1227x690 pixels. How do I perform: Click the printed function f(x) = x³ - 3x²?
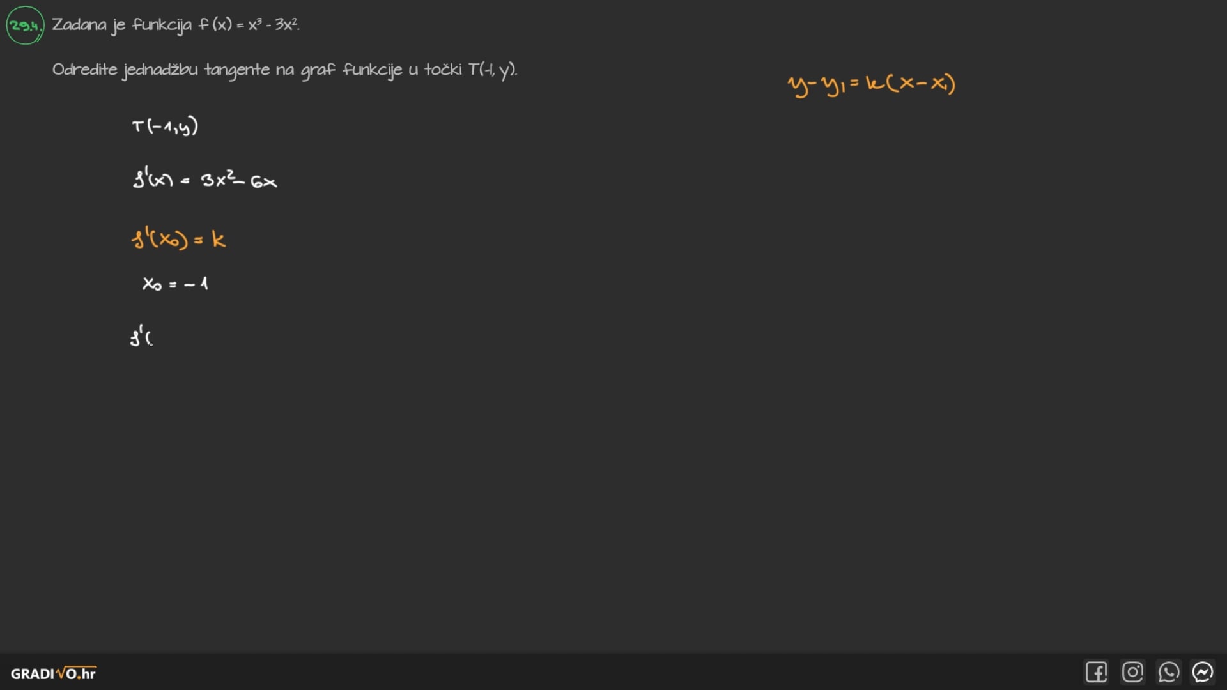click(x=248, y=25)
